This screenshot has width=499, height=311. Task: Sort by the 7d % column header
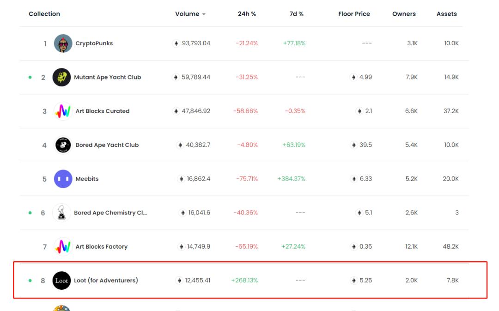point(296,14)
